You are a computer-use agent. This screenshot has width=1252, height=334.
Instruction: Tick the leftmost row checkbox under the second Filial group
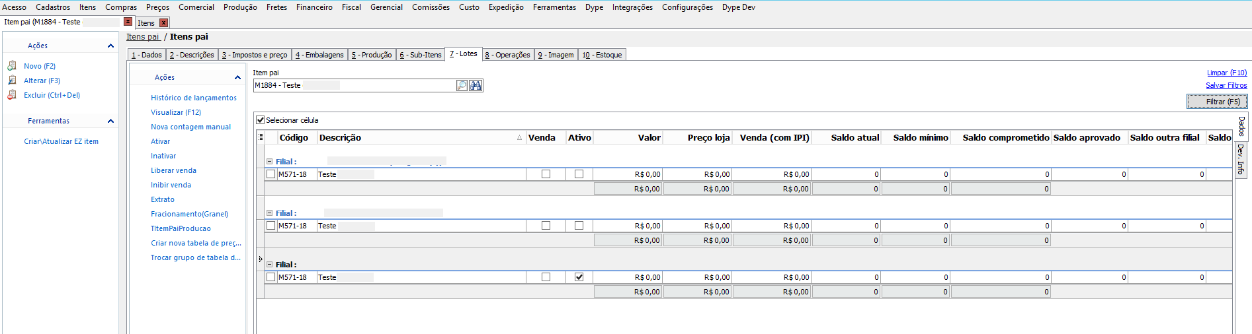pos(271,226)
